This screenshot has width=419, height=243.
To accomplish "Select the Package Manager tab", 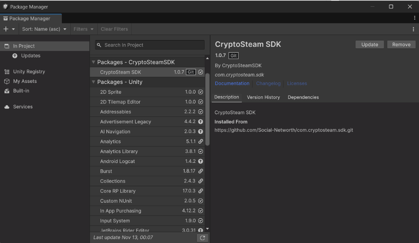I will click(31, 18).
